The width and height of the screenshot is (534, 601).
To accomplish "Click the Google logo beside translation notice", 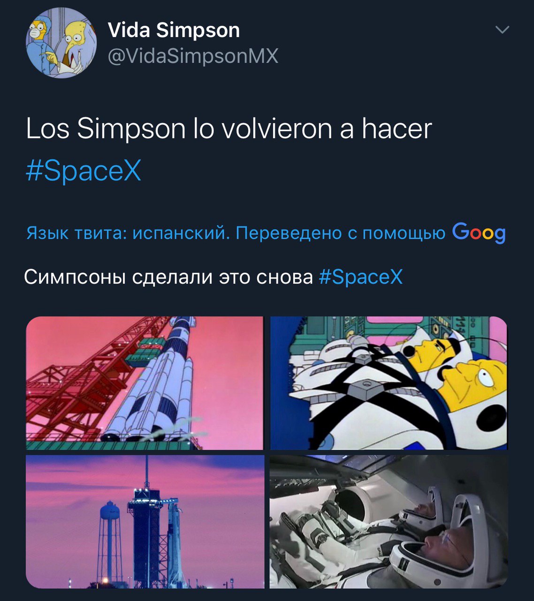I will [x=479, y=232].
